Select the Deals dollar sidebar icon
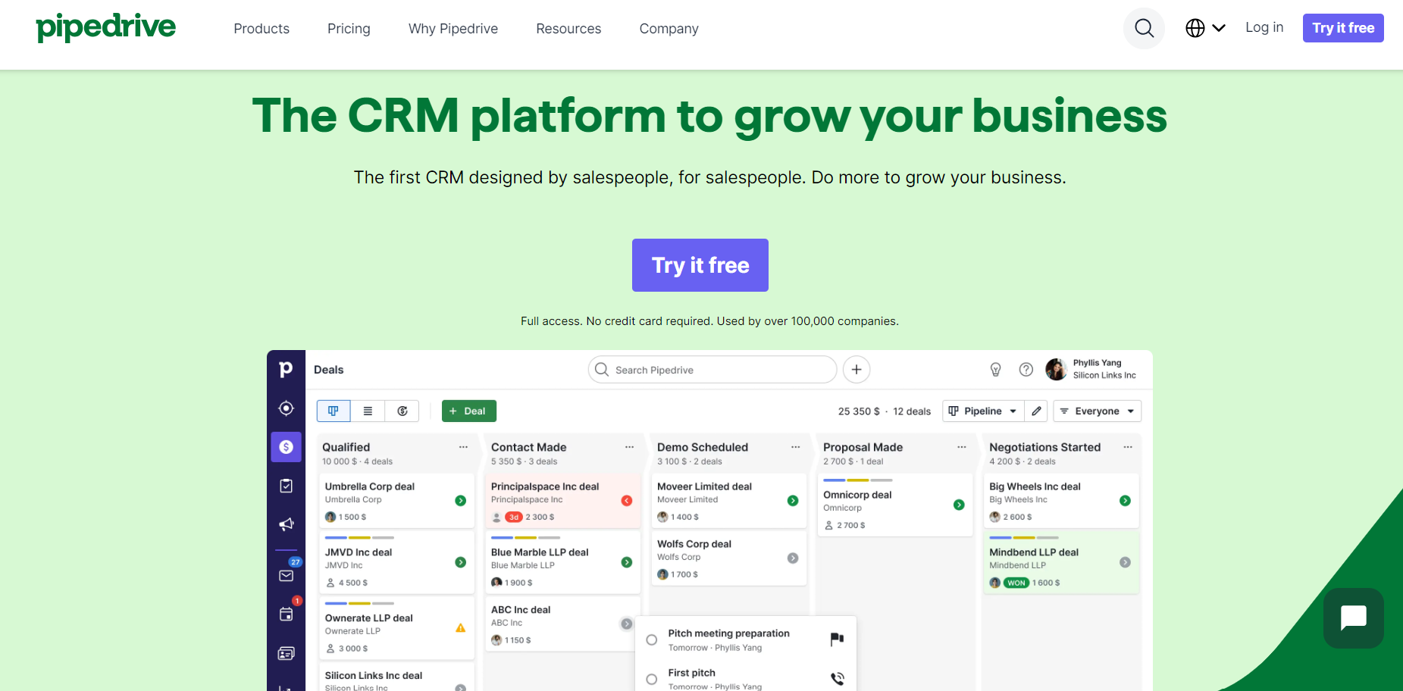 coord(286,447)
